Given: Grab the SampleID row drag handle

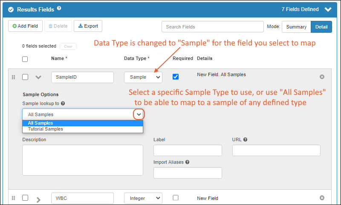Looking at the screenshot, I should pos(13,77).
